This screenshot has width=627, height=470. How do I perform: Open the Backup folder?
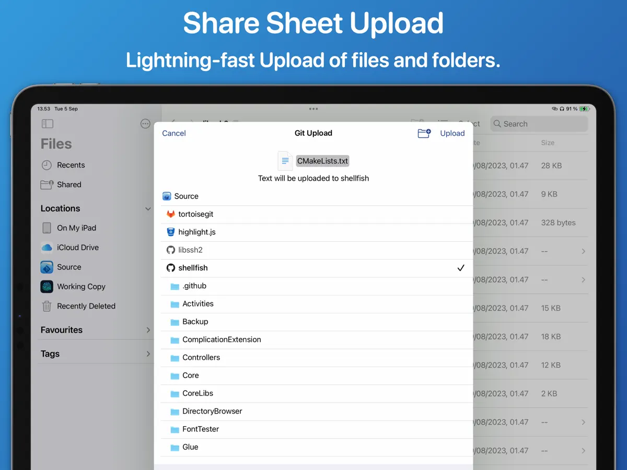click(x=313, y=322)
